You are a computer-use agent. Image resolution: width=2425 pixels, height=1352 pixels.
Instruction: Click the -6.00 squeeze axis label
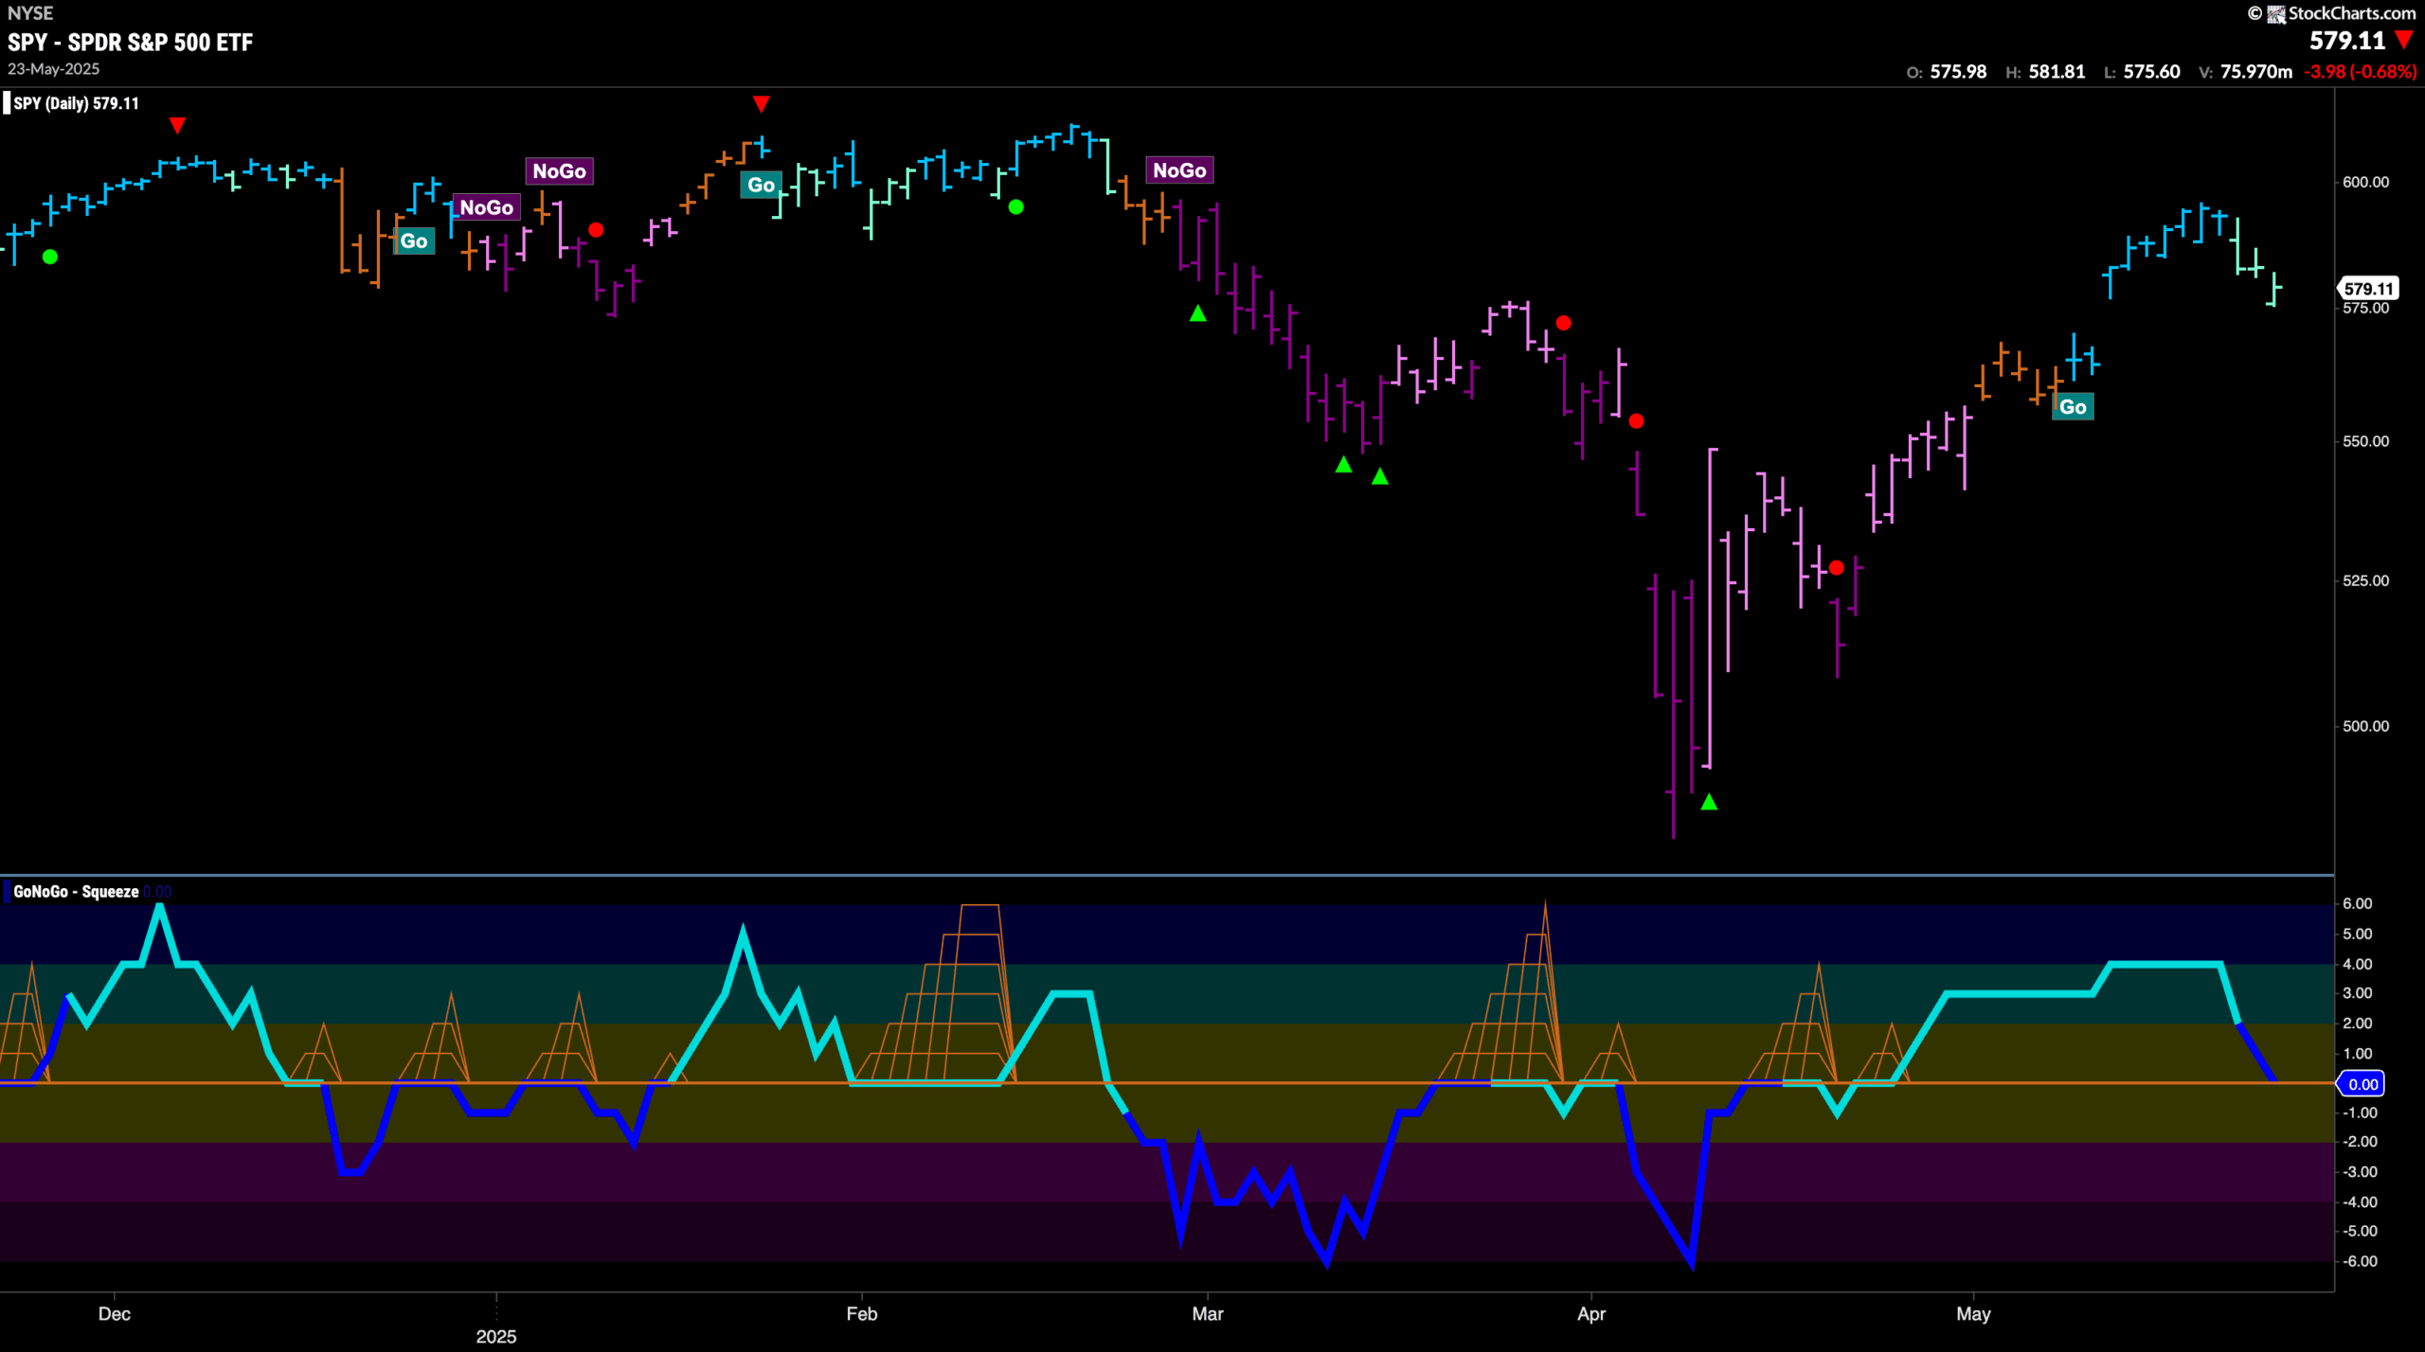coord(2360,1261)
